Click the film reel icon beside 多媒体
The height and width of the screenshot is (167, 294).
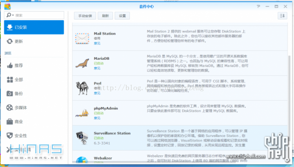coord(9,108)
